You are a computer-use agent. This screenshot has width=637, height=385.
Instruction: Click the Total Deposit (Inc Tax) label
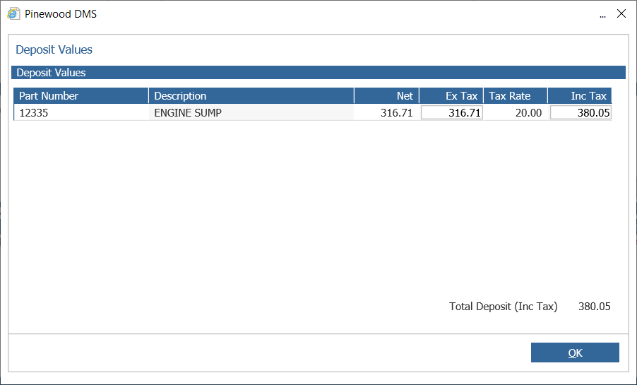[503, 307]
